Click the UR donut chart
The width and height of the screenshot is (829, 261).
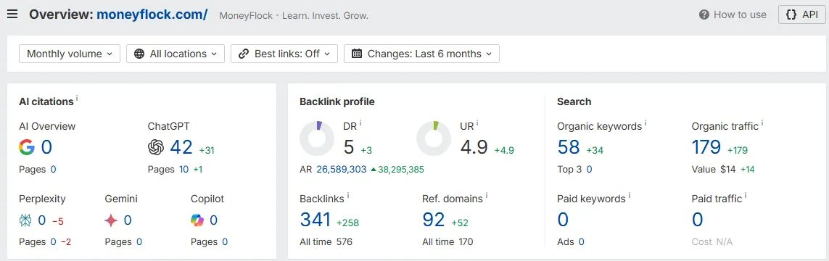coord(434,138)
